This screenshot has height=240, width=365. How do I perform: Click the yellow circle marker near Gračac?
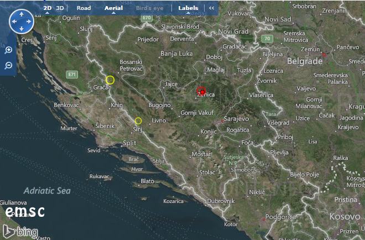[110, 80]
